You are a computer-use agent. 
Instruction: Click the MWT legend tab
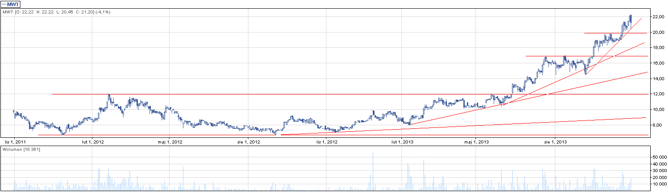click(11, 4)
